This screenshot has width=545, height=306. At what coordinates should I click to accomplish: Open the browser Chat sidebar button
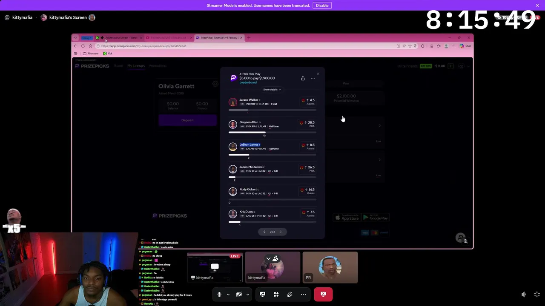(465, 46)
